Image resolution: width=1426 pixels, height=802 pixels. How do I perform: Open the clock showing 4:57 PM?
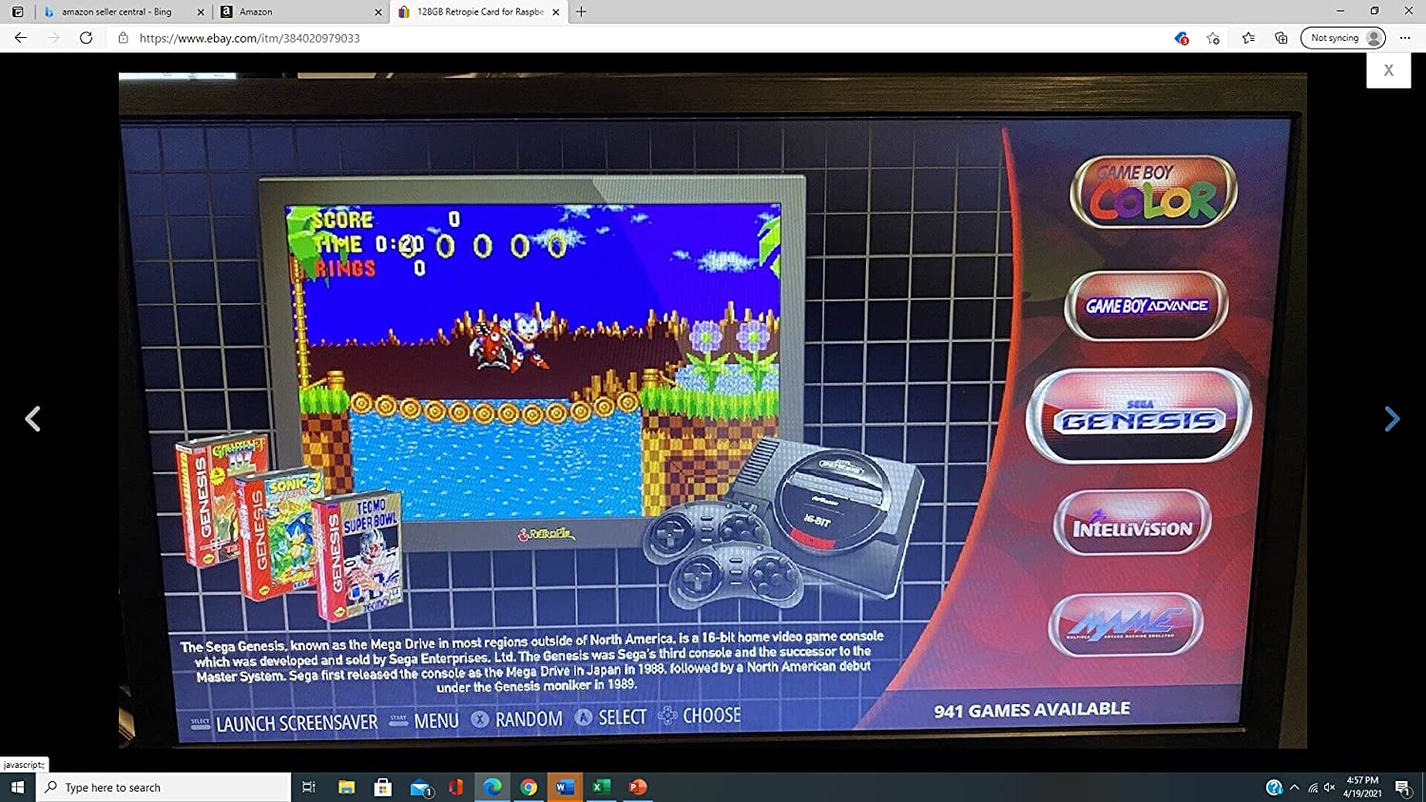click(x=1362, y=787)
